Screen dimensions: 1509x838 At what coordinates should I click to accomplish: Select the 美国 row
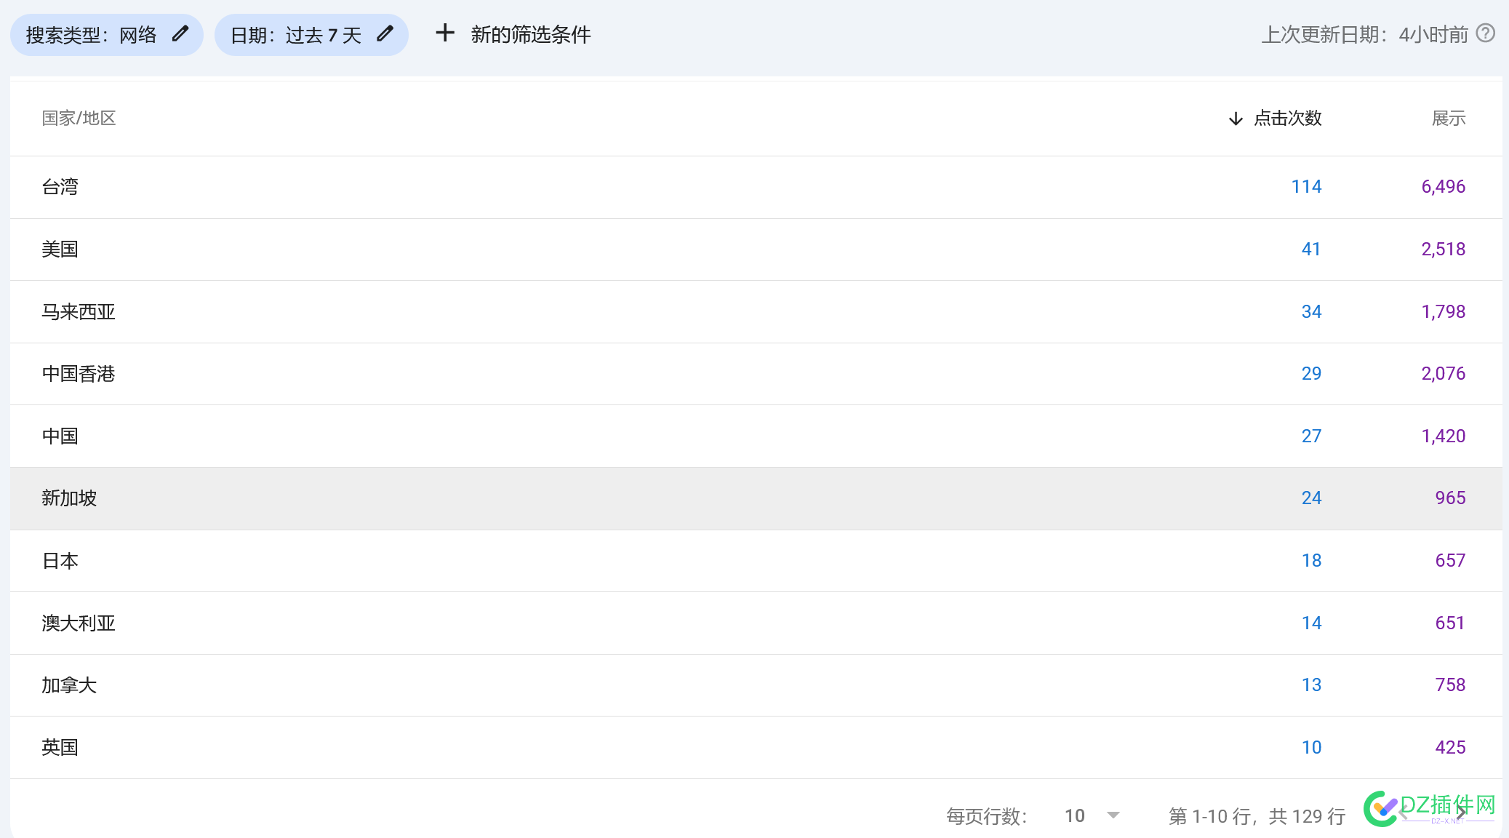click(x=756, y=250)
